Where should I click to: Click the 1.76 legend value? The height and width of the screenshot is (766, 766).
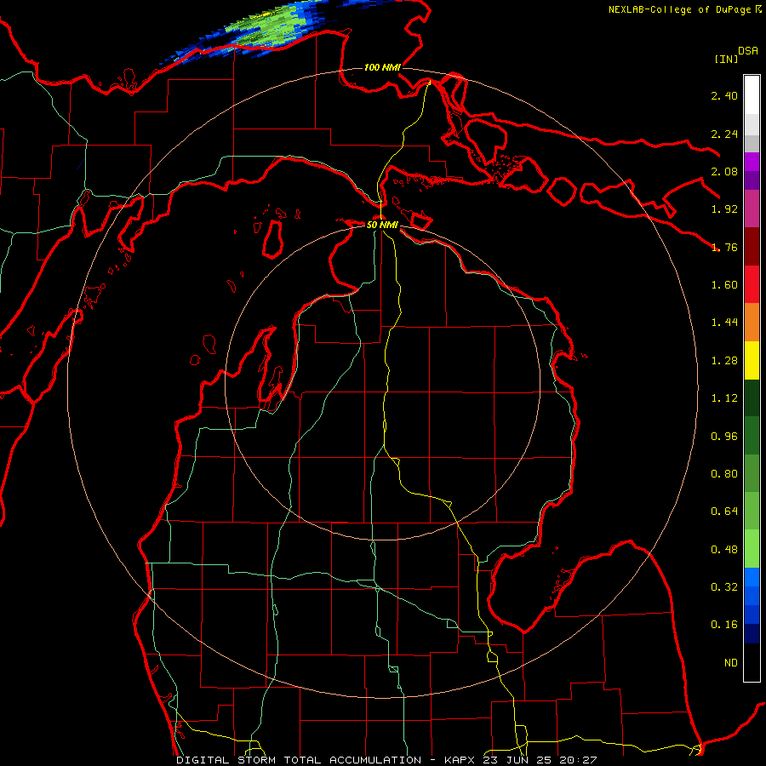pos(724,247)
